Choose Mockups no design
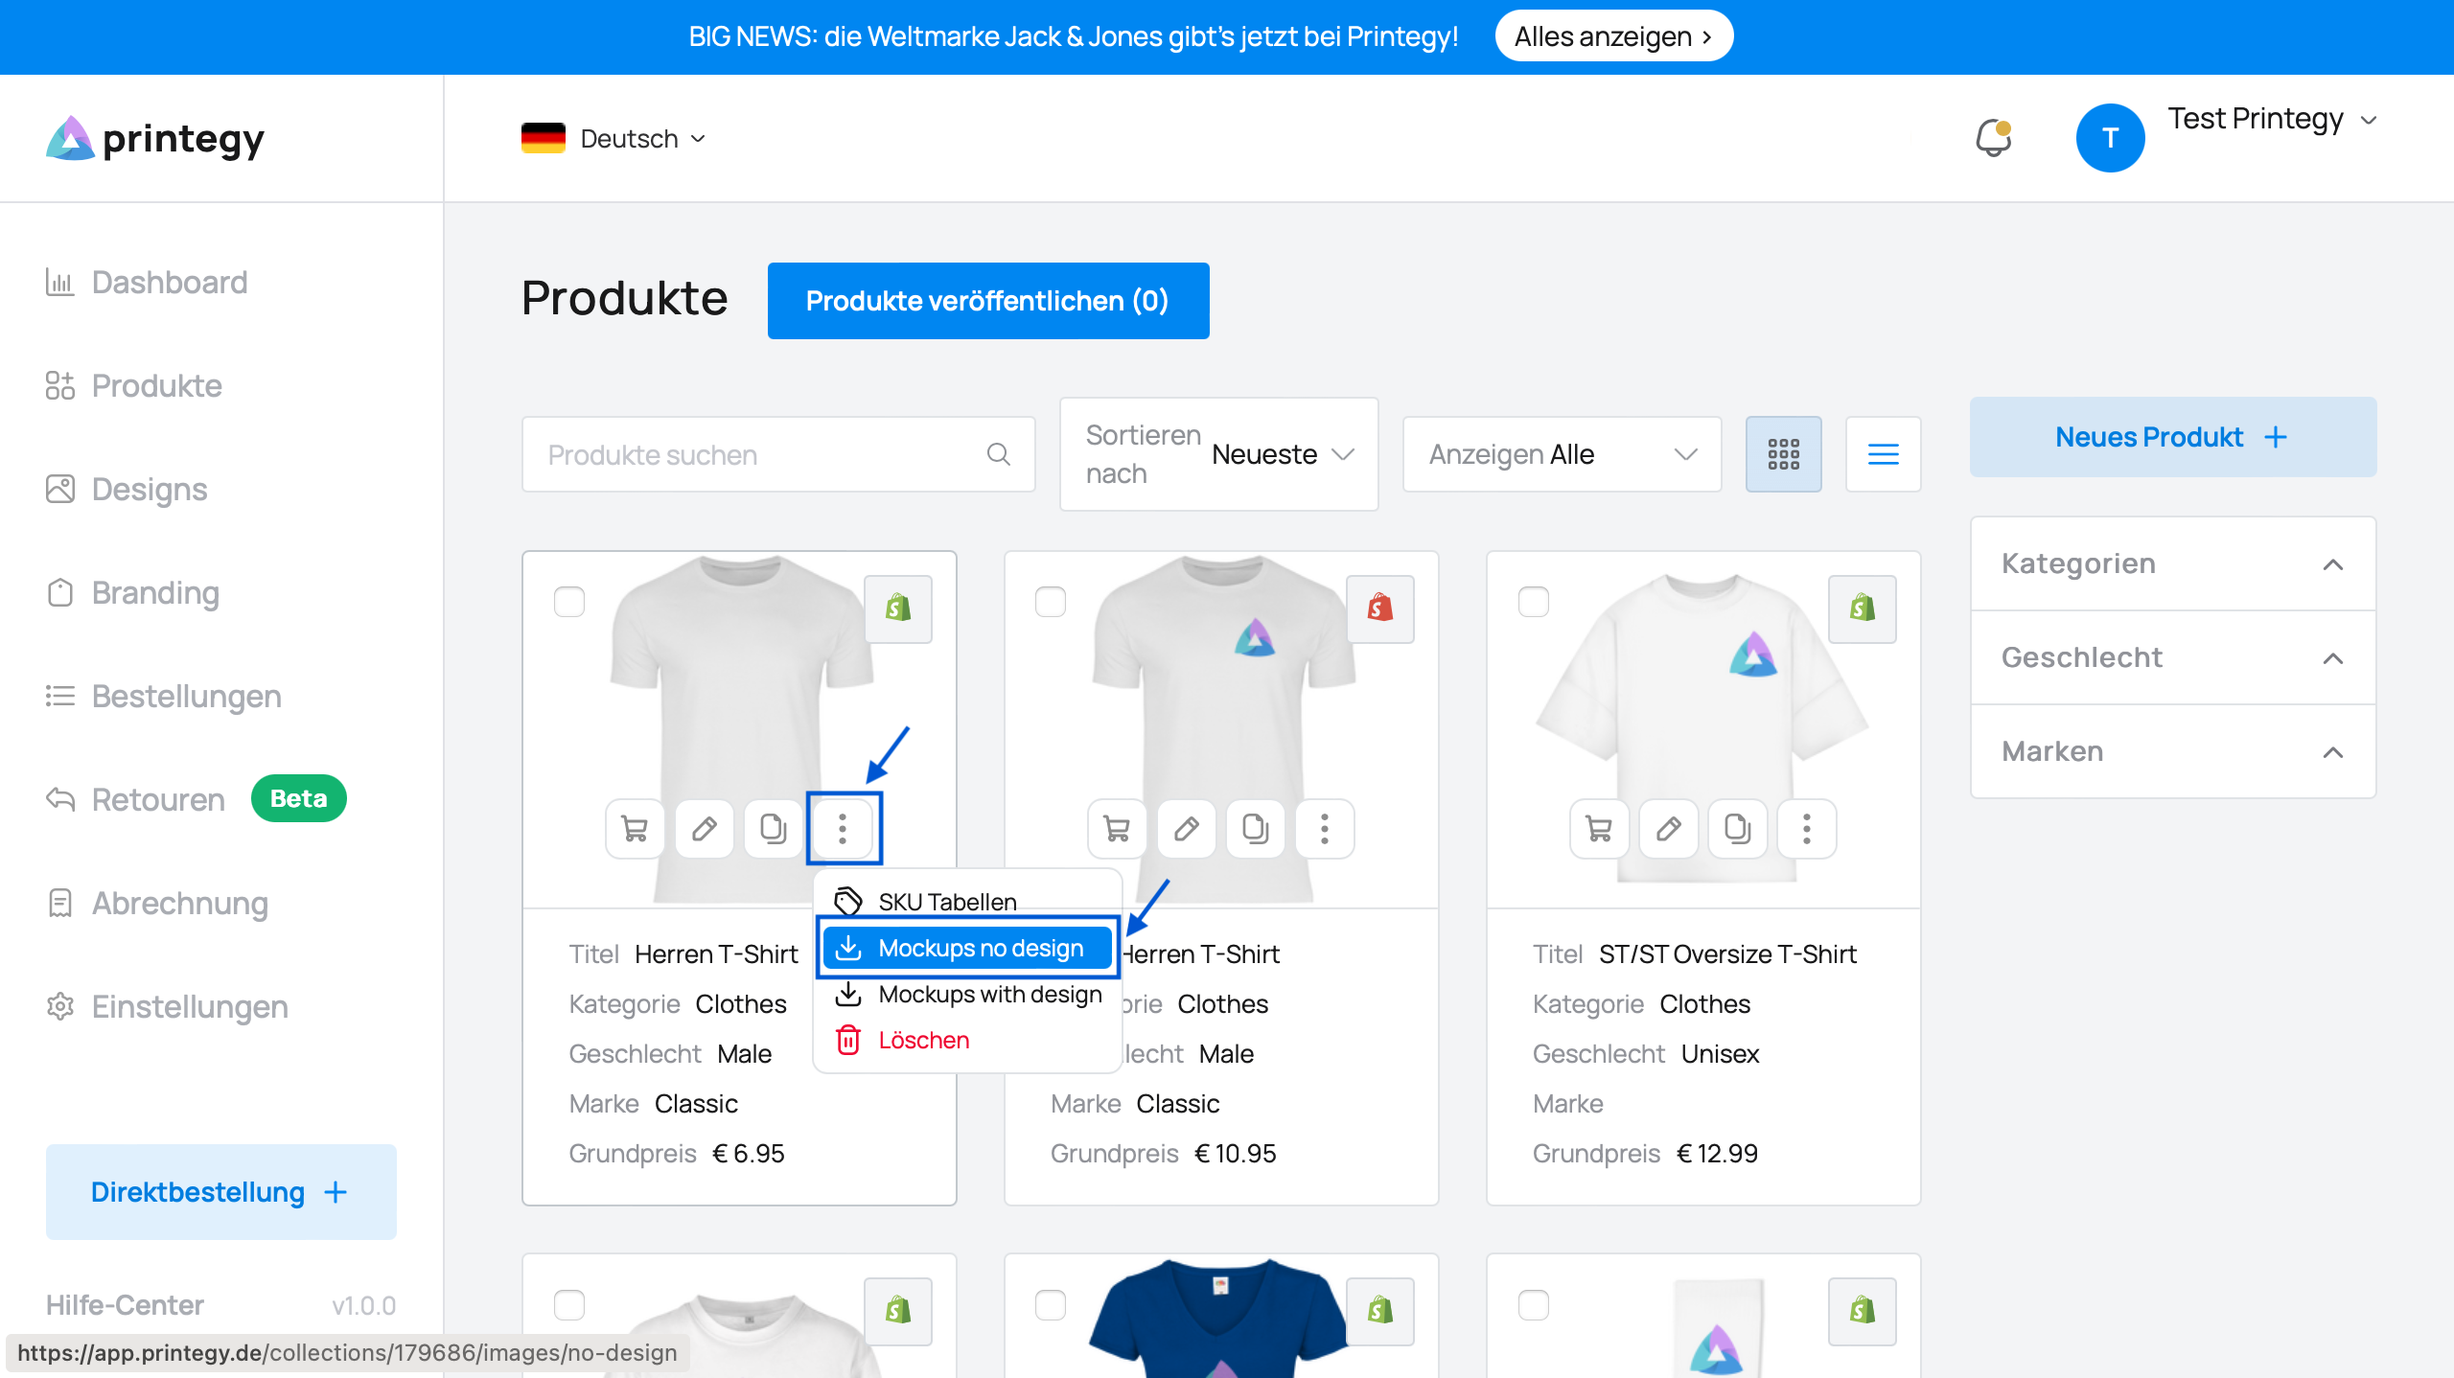Image resolution: width=2454 pixels, height=1378 pixels. [x=967, y=948]
